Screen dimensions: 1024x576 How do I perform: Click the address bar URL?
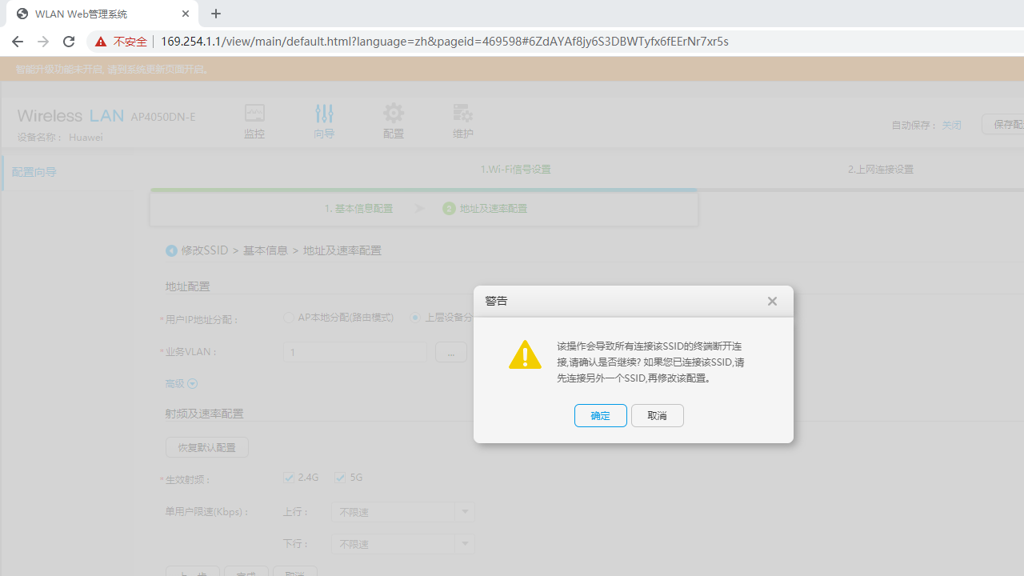coord(444,42)
